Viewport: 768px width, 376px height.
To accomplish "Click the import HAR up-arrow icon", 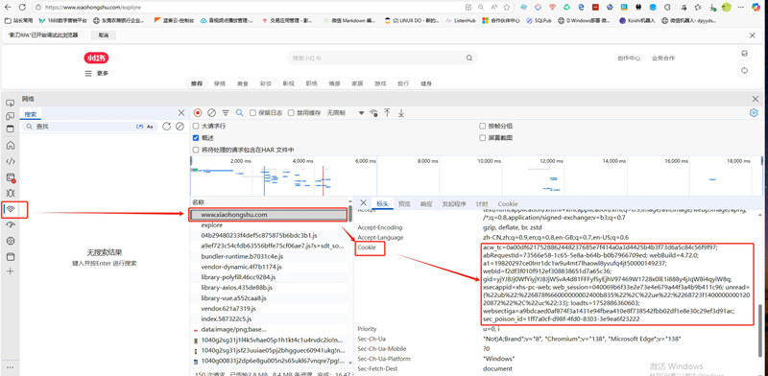I will click(x=387, y=113).
